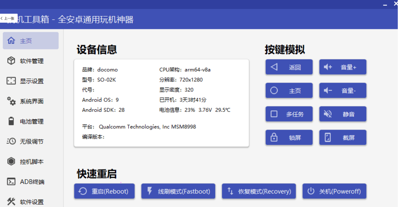Decrease volume with 音量- button

click(x=343, y=90)
